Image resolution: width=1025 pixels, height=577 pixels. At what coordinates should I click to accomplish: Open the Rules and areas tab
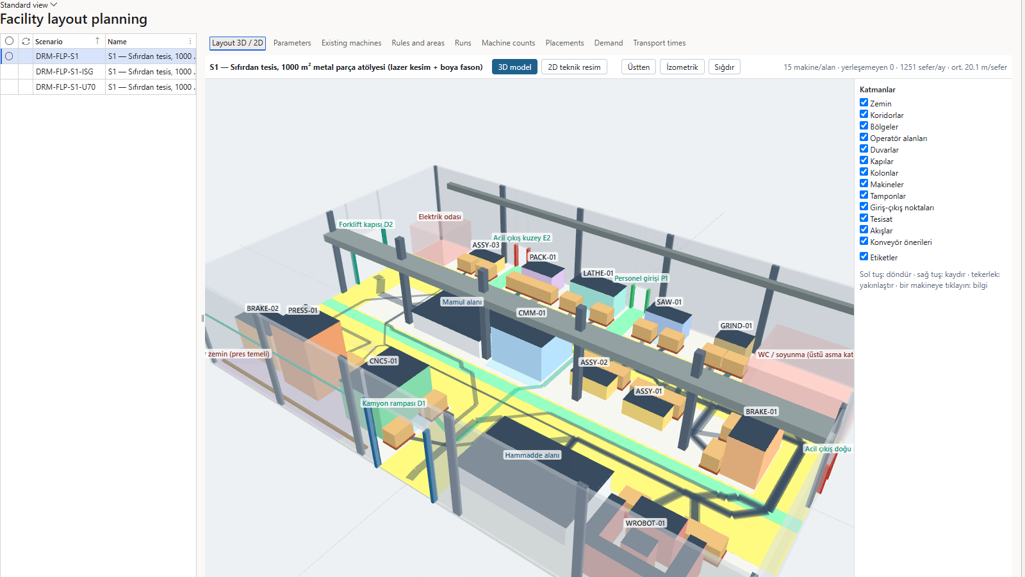pyautogui.click(x=418, y=43)
